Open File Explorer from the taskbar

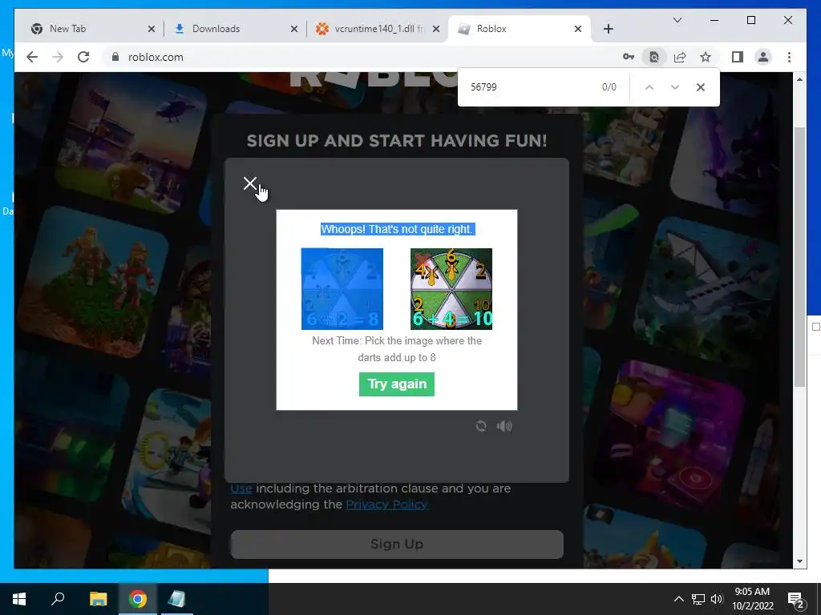pos(98,599)
